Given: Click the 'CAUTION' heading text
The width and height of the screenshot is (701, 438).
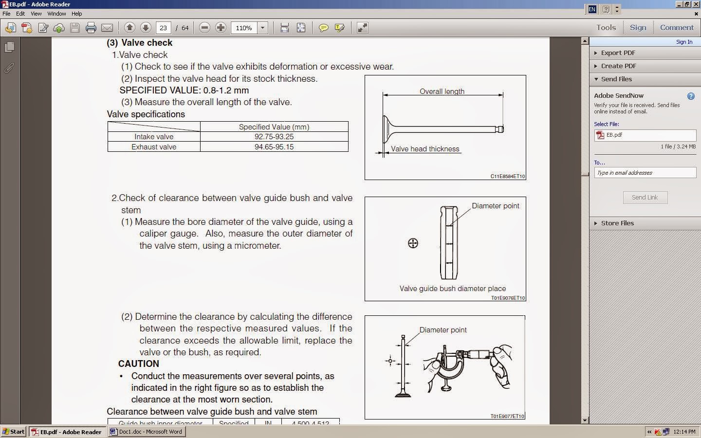Looking at the screenshot, I should [x=139, y=364].
